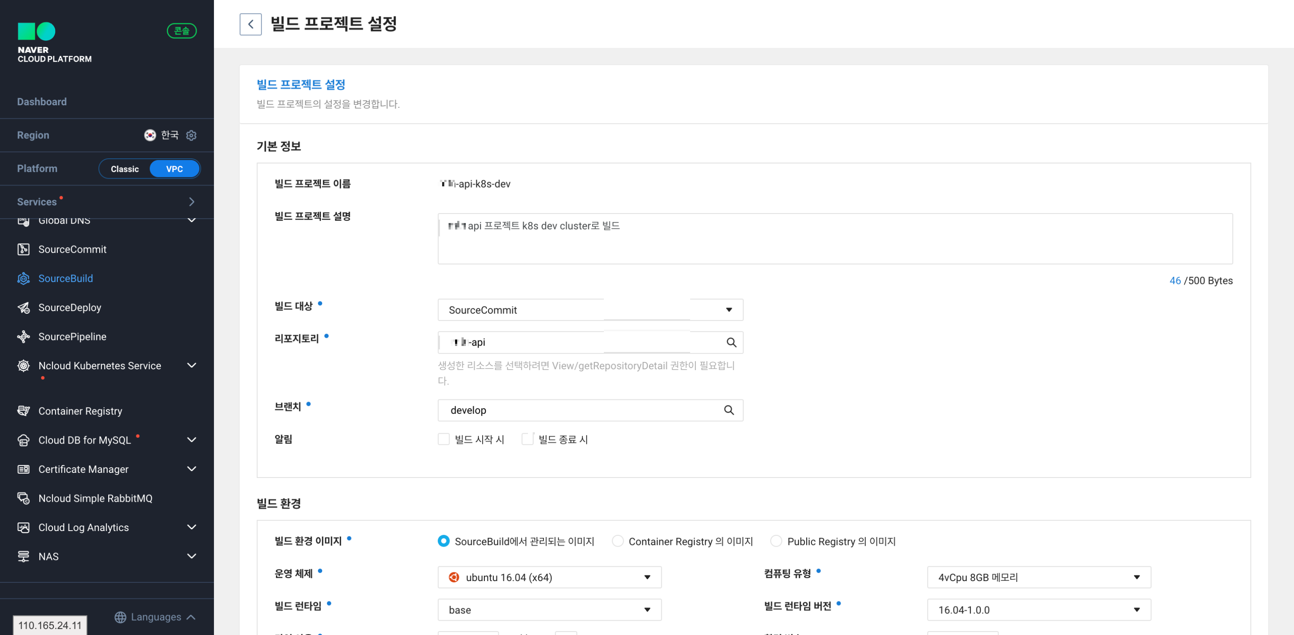Click the Ncloud Simple RabbitMQ icon

[x=23, y=498]
